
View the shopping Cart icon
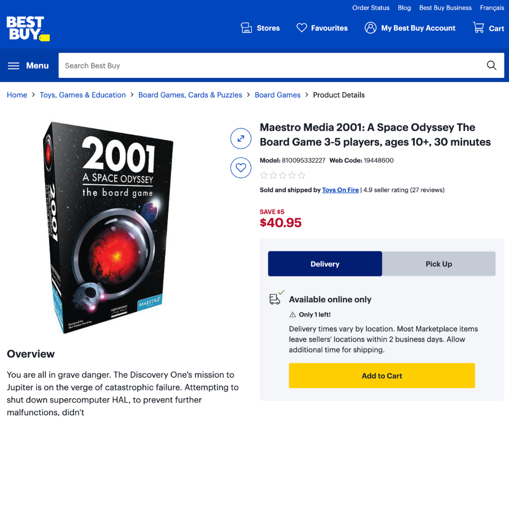click(x=479, y=28)
